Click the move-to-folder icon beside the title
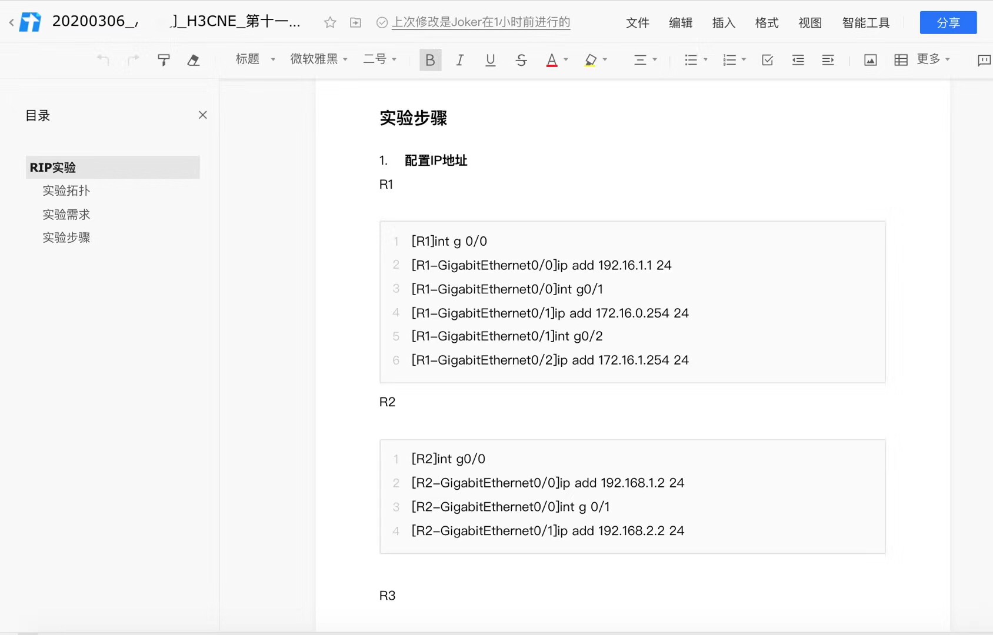Image resolution: width=993 pixels, height=635 pixels. point(355,22)
